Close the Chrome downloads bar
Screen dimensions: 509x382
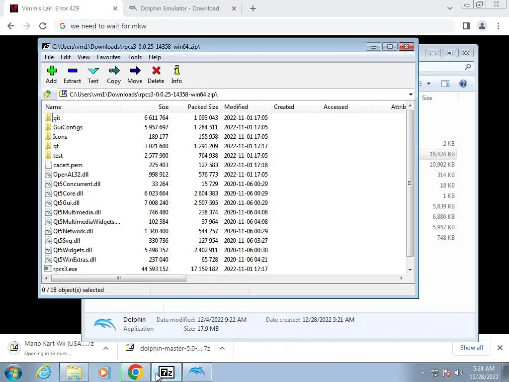[500, 348]
